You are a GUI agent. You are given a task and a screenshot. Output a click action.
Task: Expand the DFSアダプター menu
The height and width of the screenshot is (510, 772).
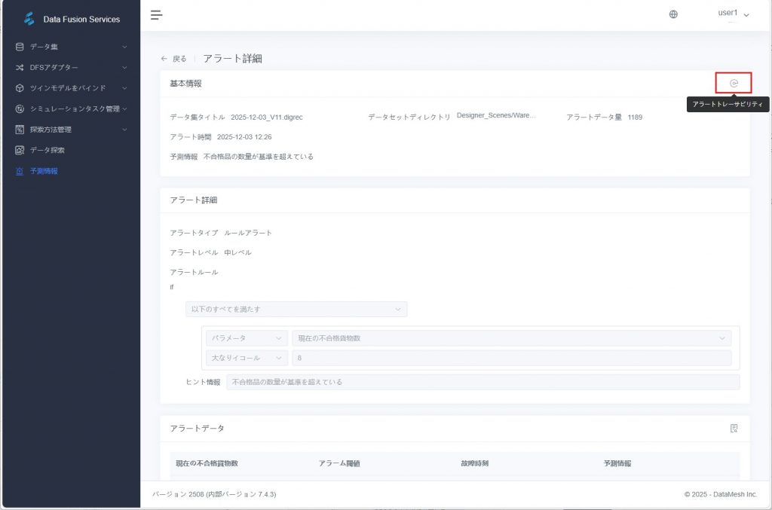71,68
